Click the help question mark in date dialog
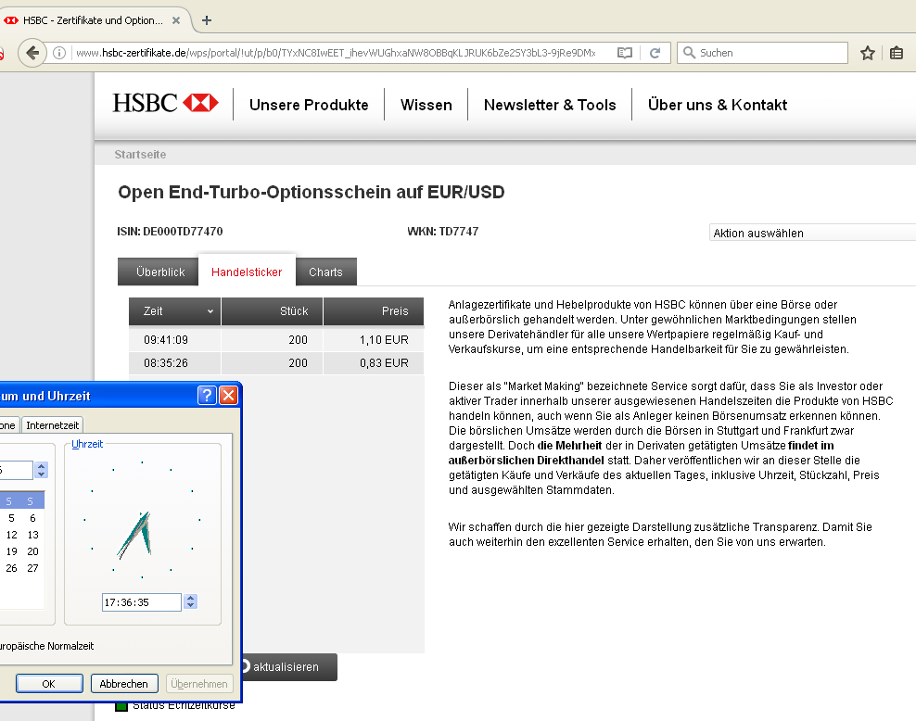The image size is (916, 721). [207, 395]
